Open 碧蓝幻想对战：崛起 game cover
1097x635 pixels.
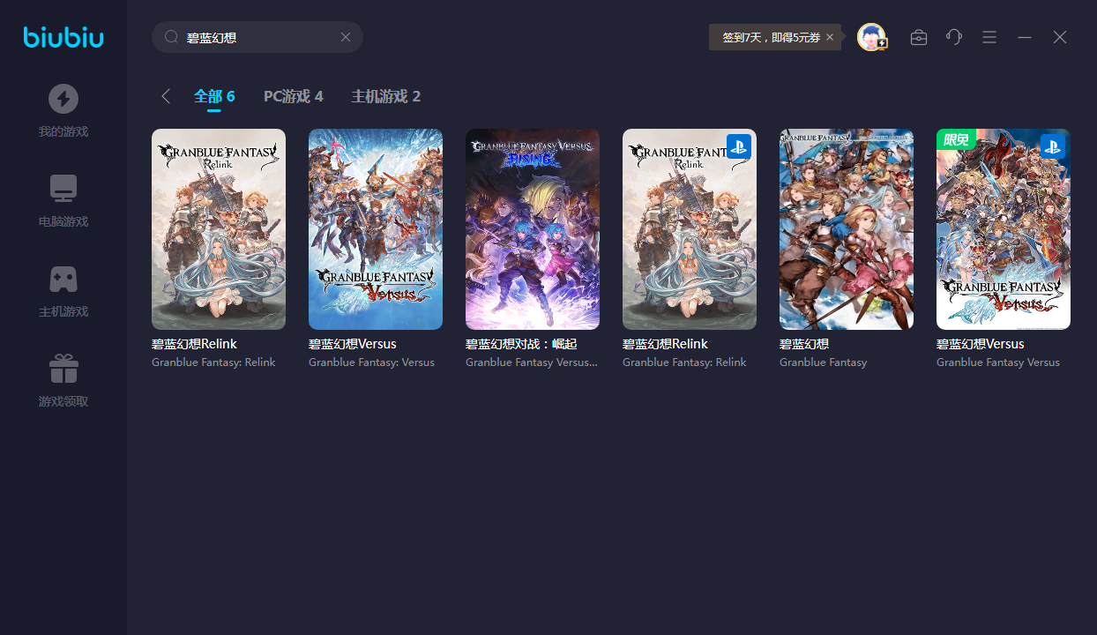pos(533,229)
